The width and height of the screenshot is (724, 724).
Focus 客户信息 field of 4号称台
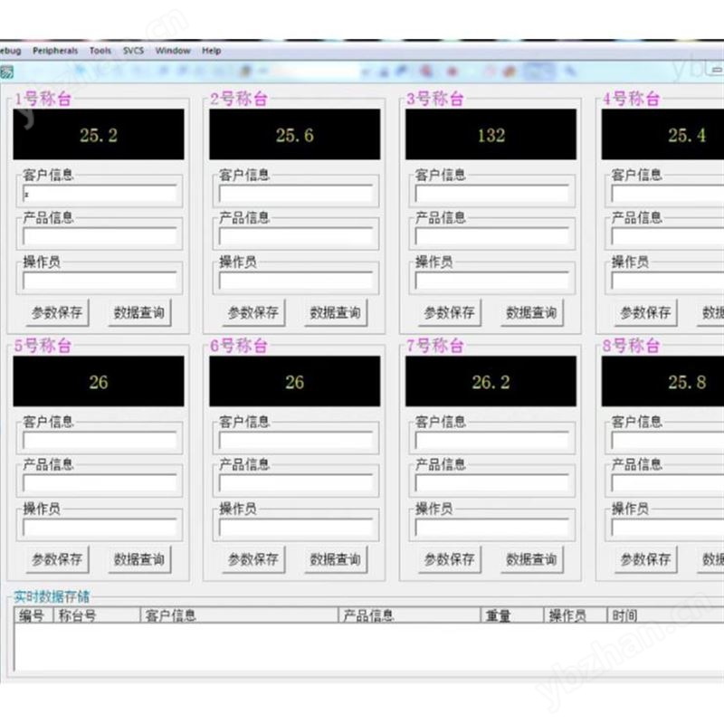pos(668,194)
